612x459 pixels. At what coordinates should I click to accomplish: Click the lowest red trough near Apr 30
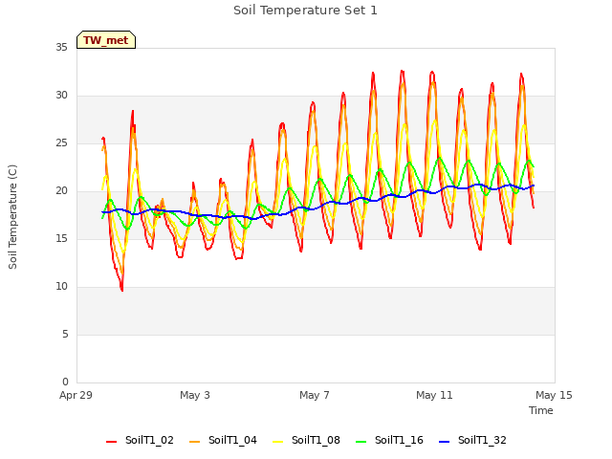(122, 290)
